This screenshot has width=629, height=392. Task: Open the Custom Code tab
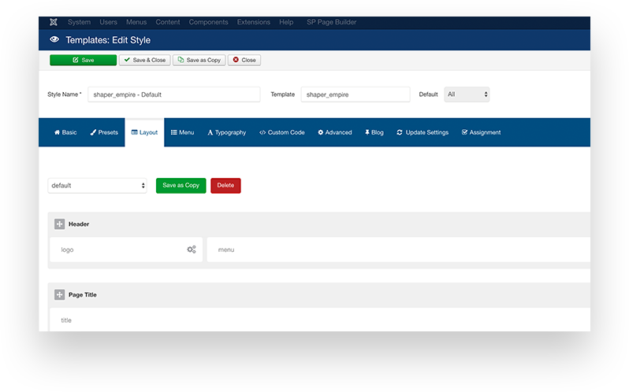[281, 132]
